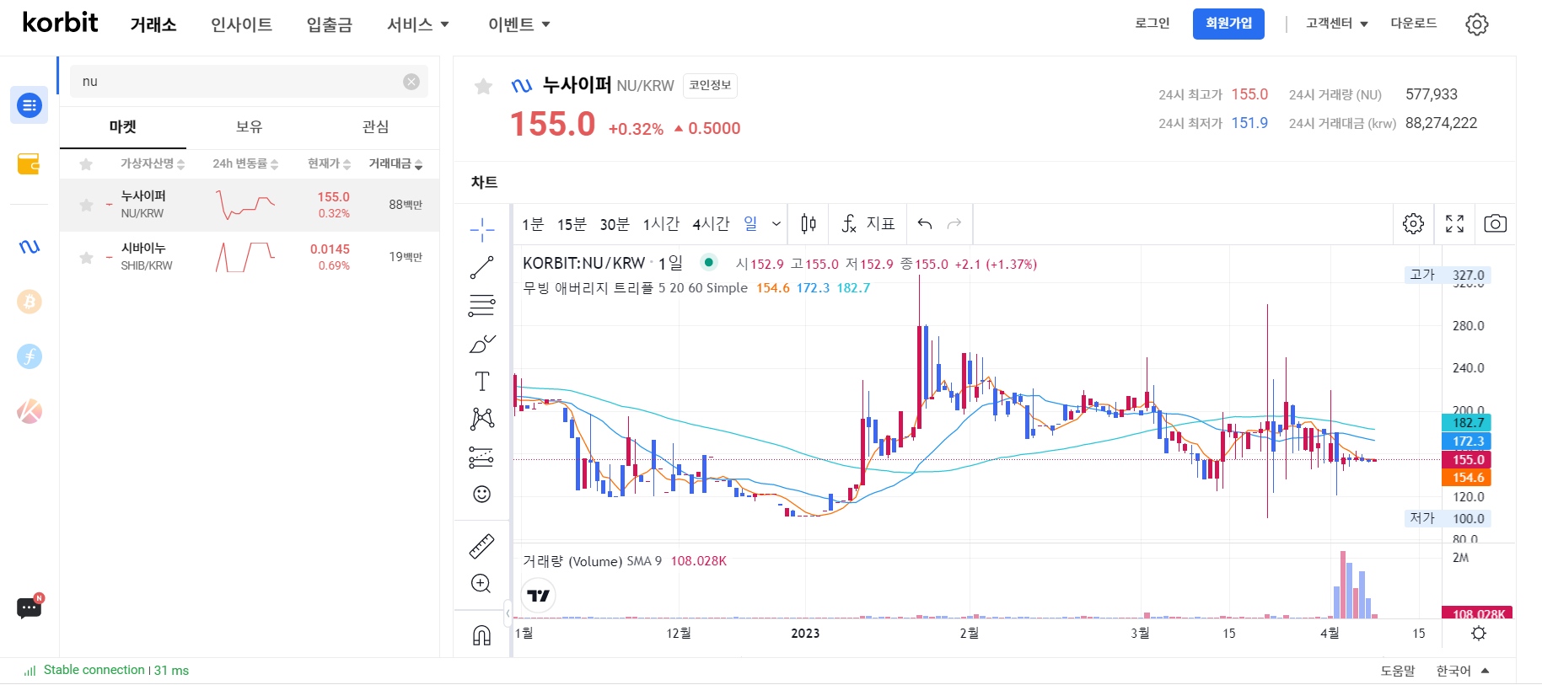Click the 회원가입 button
Image resolution: width=1542 pixels, height=685 pixels.
click(1228, 24)
